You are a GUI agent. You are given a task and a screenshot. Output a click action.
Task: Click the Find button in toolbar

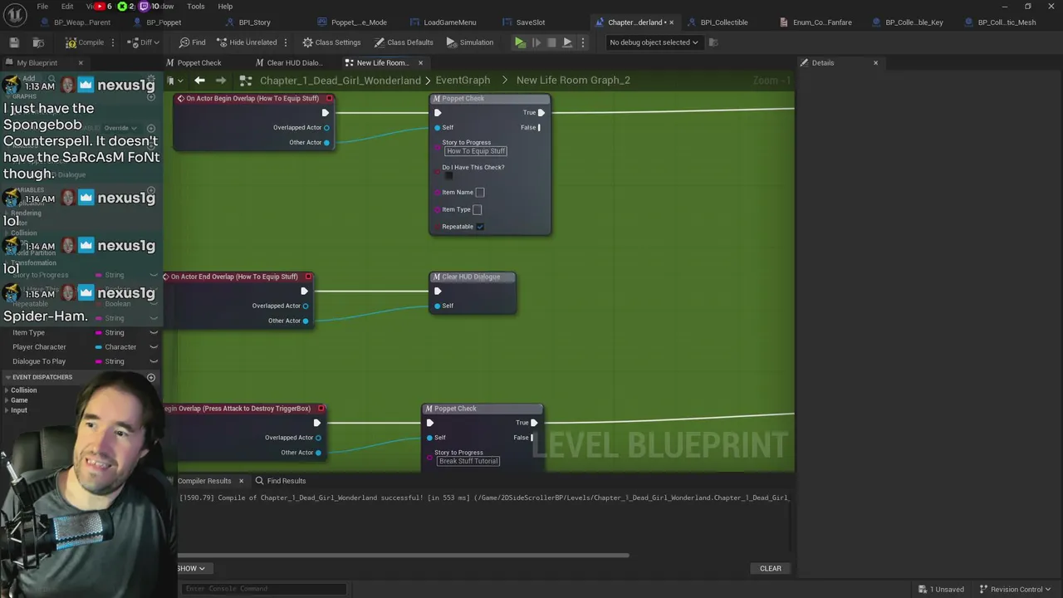pos(192,42)
